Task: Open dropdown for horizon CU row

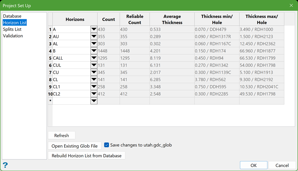Action: [x=94, y=72]
